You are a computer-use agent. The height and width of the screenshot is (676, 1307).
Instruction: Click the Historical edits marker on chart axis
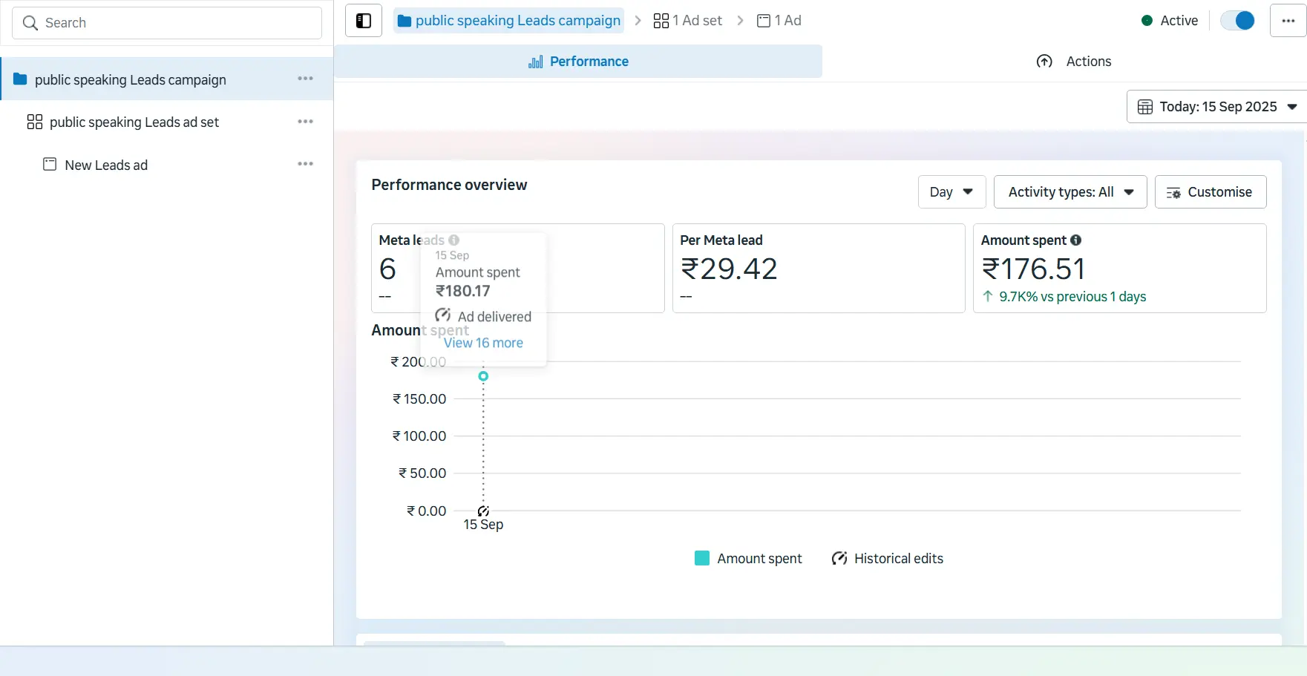(x=483, y=511)
